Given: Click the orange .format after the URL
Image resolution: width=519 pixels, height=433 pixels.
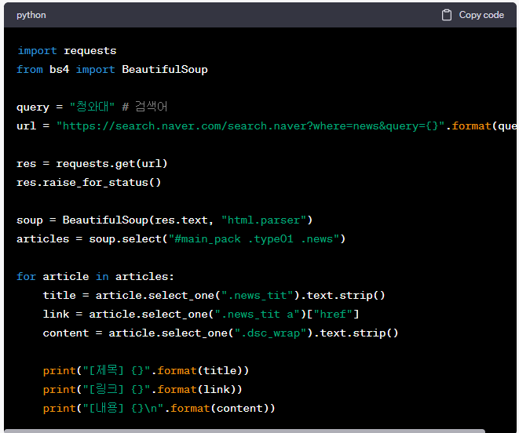Looking at the screenshot, I should pos(469,126).
